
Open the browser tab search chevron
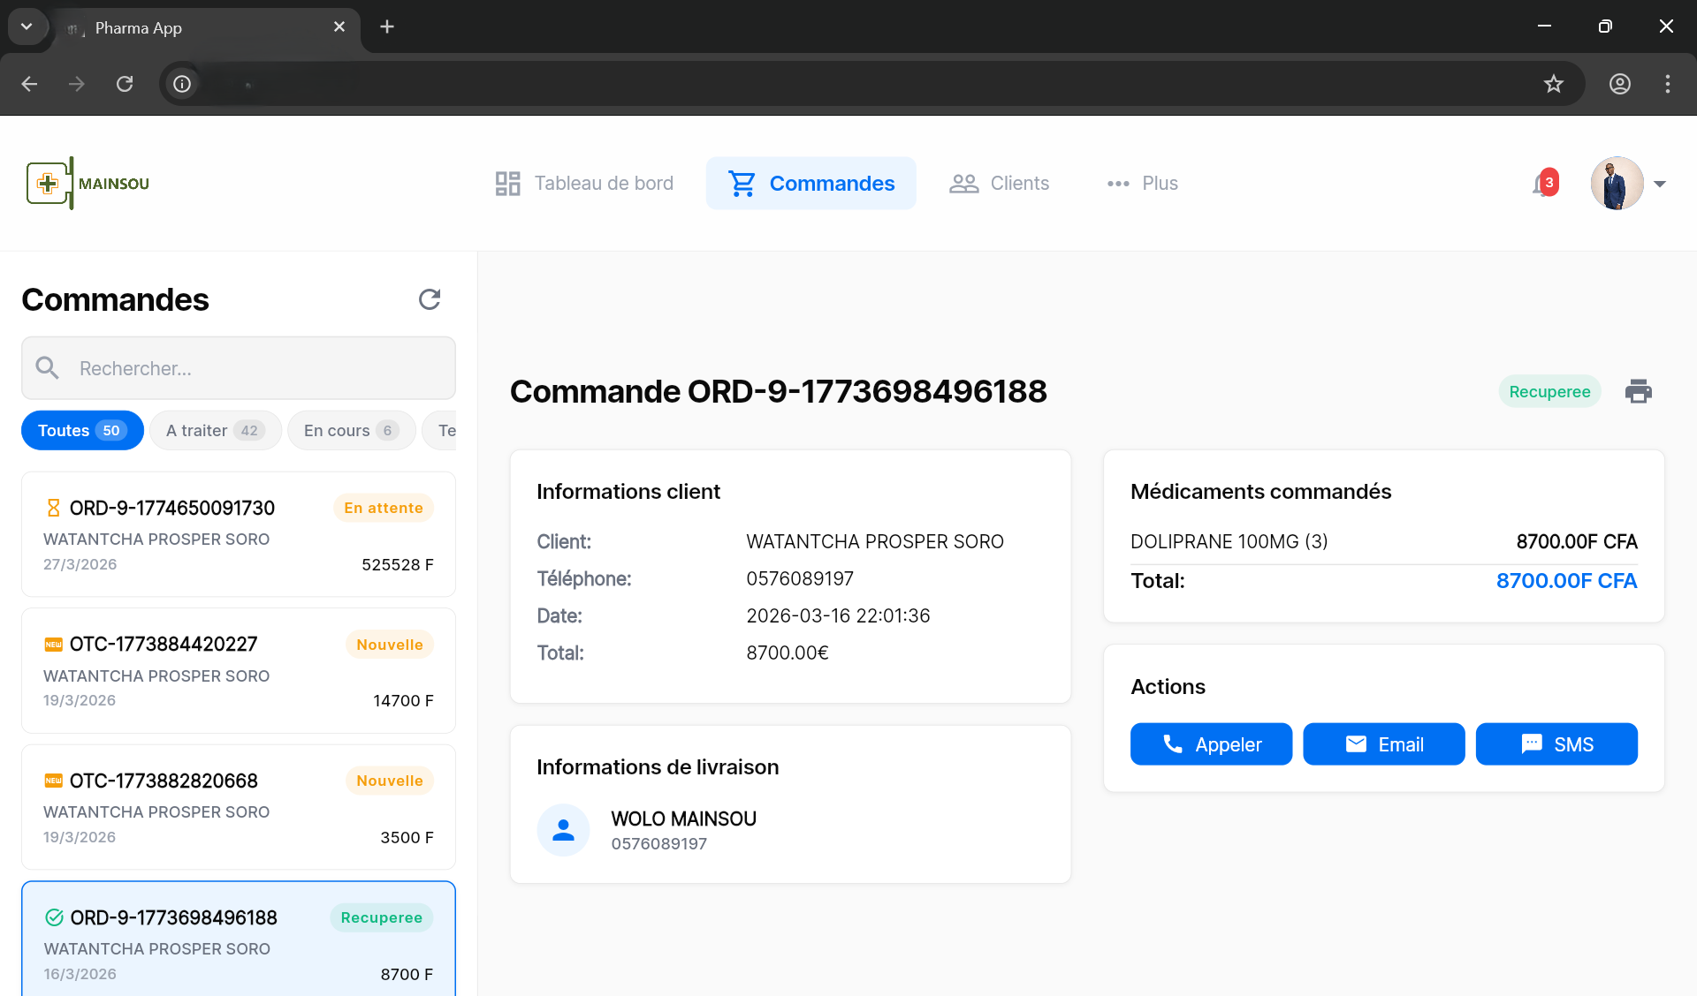(27, 26)
